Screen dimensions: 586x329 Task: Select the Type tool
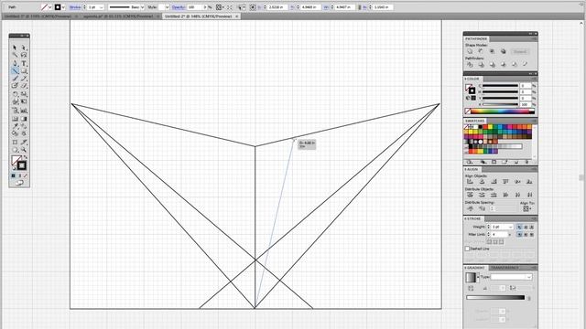[x=24, y=63]
